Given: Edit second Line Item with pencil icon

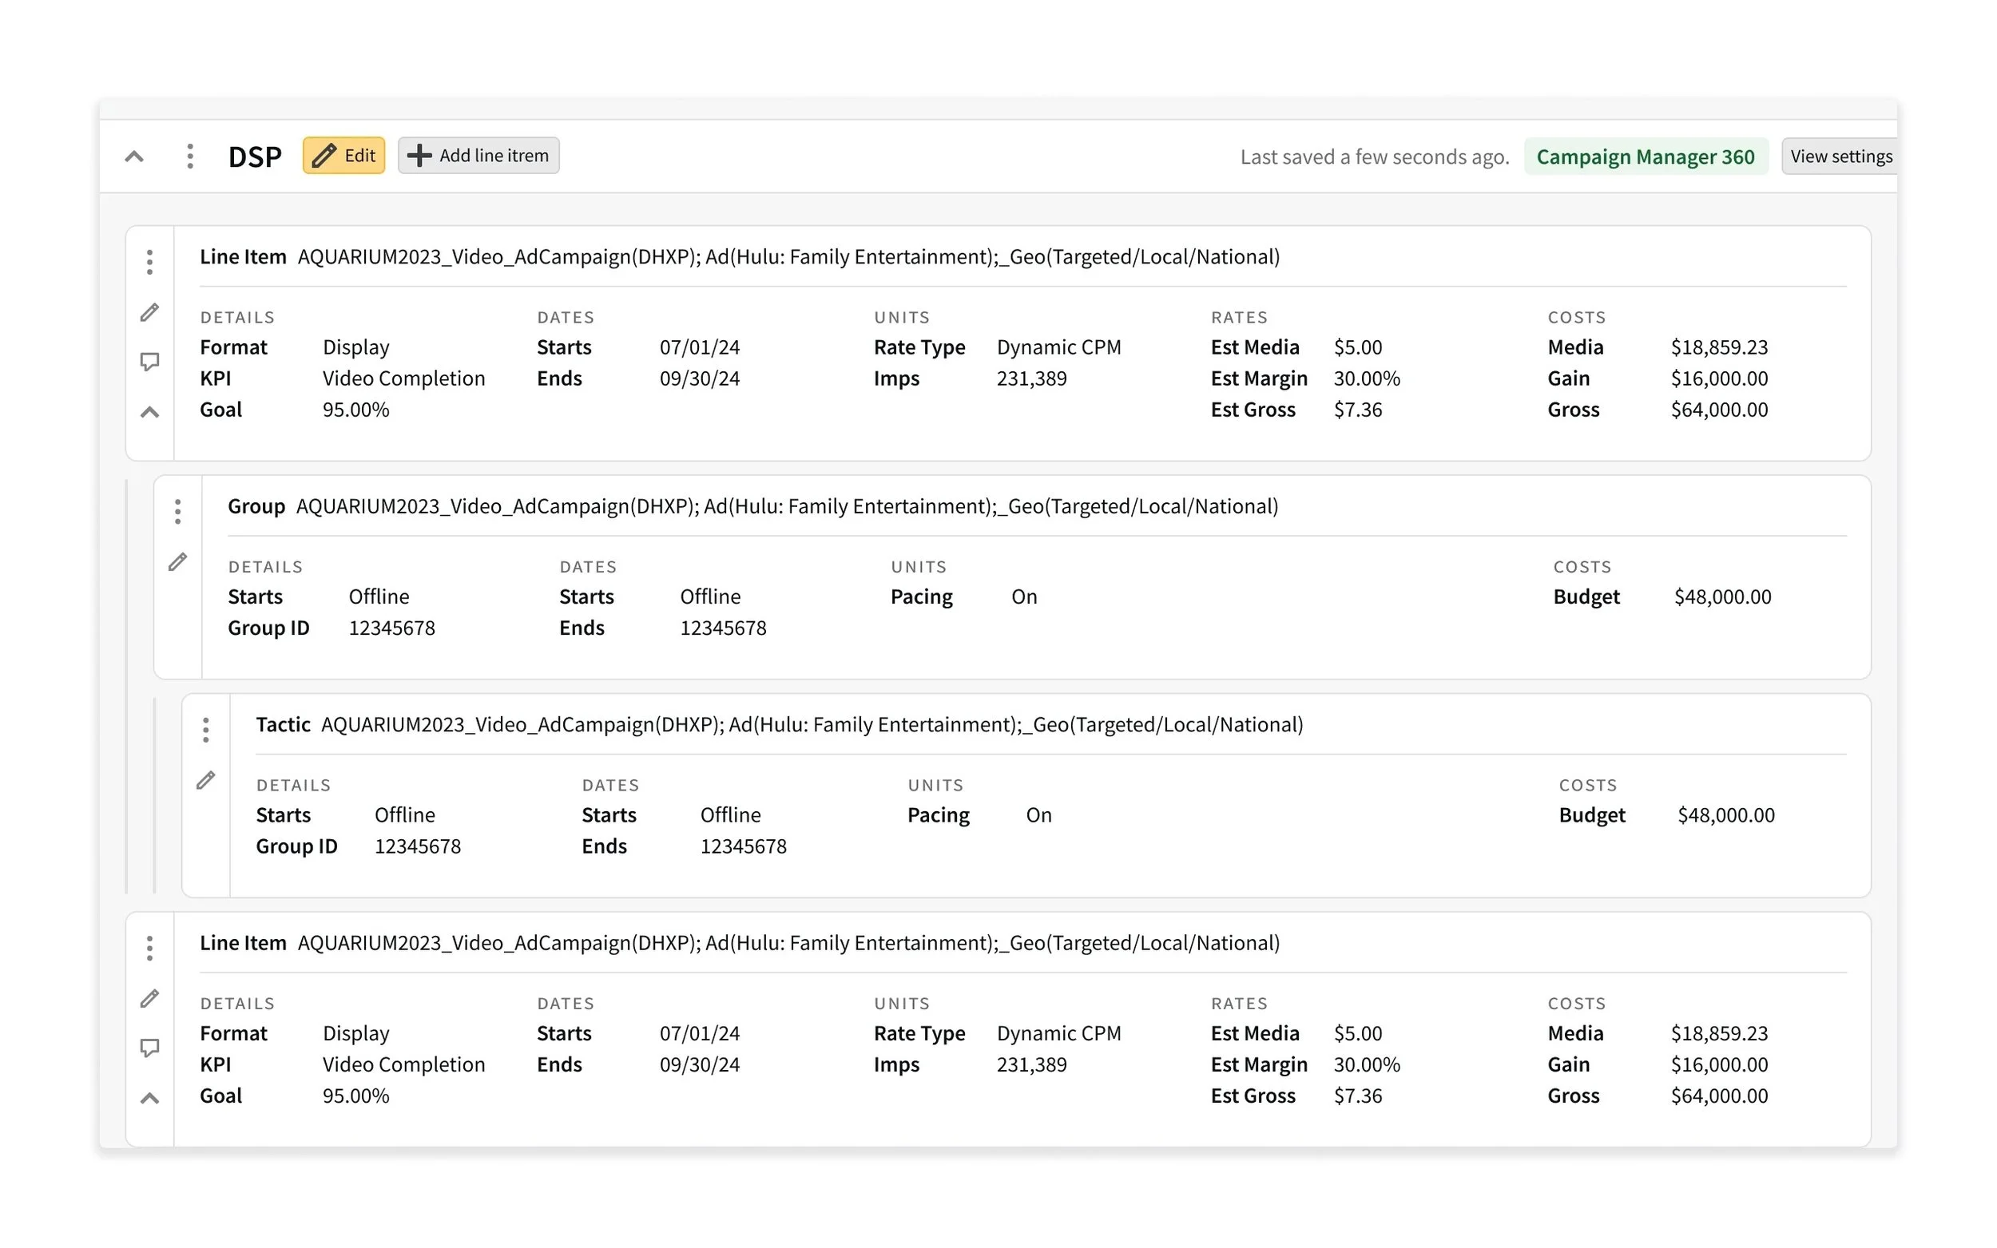Looking at the screenshot, I should tap(149, 999).
